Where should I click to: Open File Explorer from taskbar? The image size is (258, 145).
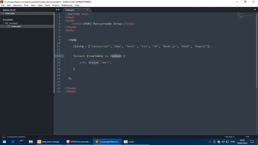click(x=31, y=142)
